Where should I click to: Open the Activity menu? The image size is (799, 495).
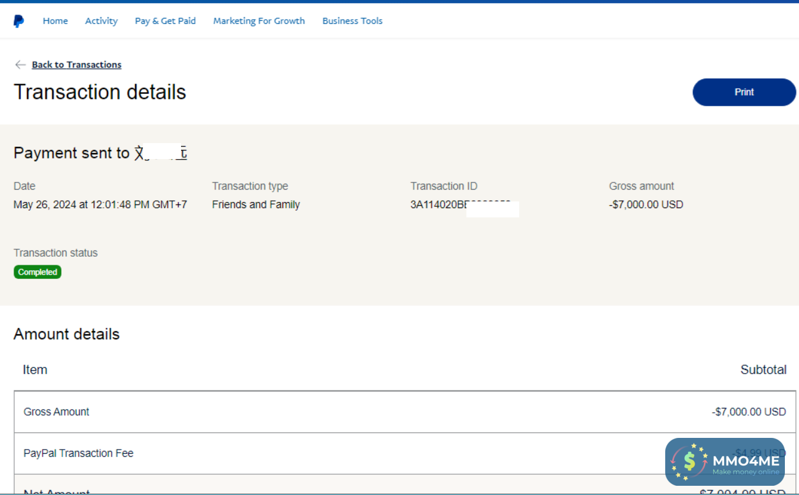click(101, 21)
